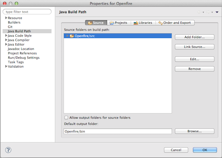Expand the Java Code Style node

coord(6,36)
